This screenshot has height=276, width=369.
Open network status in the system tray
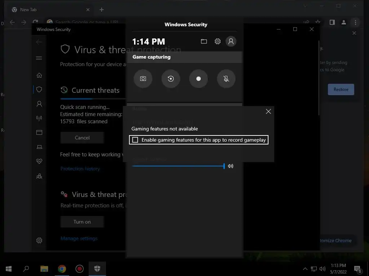pyautogui.click(x=314, y=269)
